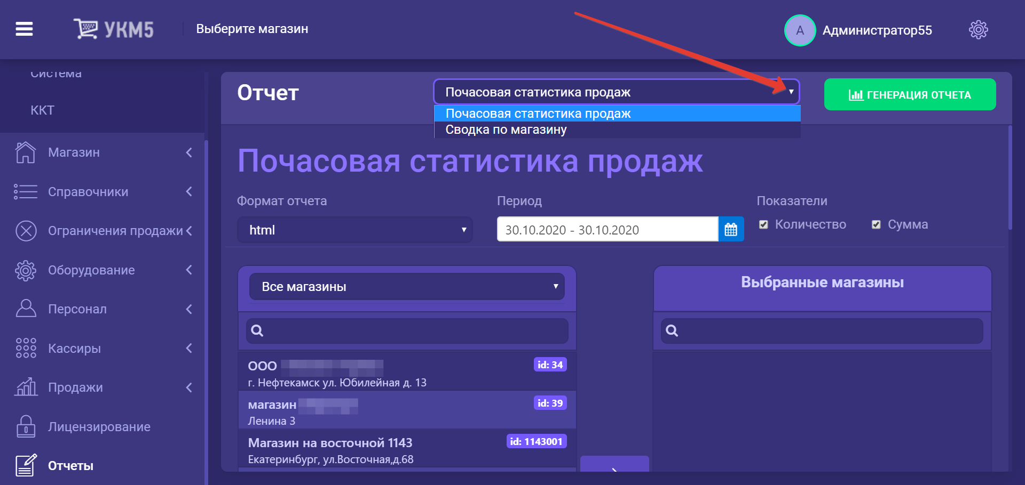Expand the Ограничения продажи chevron
Viewport: 1025px width, 485px height.
(189, 231)
